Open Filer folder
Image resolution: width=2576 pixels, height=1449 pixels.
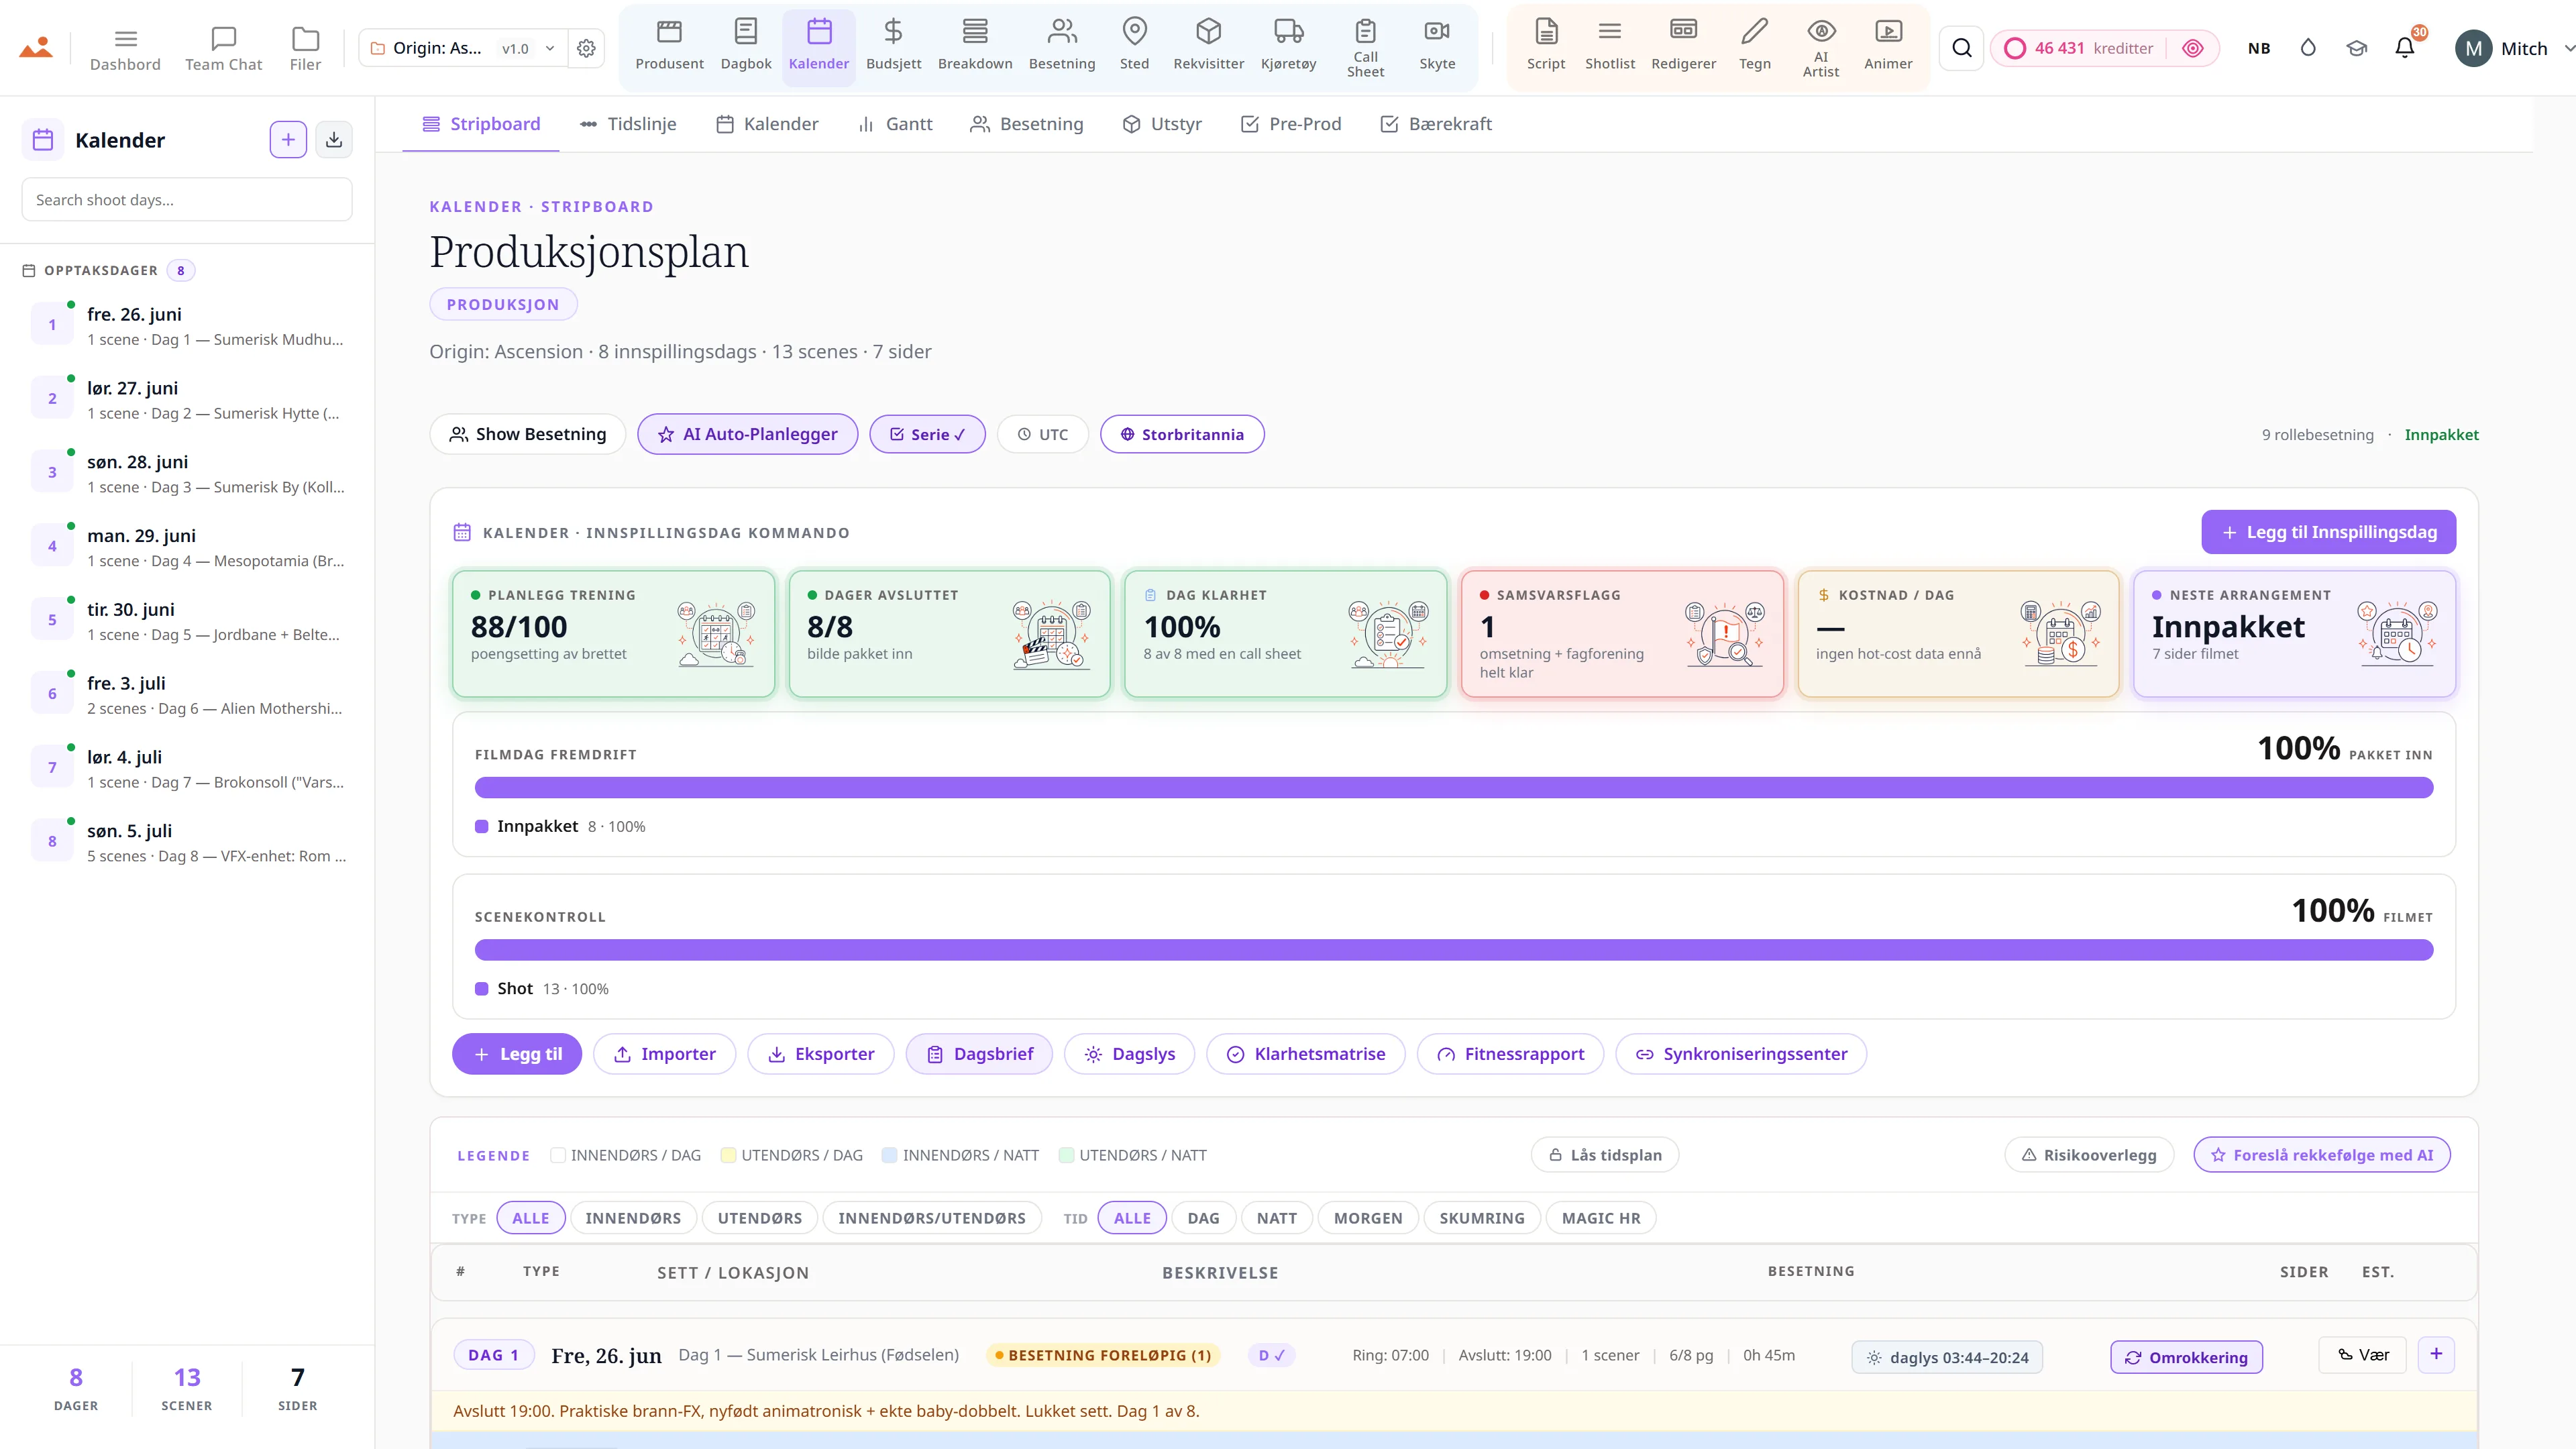point(305,48)
